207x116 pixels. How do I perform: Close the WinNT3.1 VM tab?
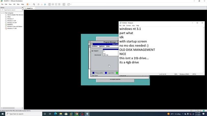coord(34,8)
